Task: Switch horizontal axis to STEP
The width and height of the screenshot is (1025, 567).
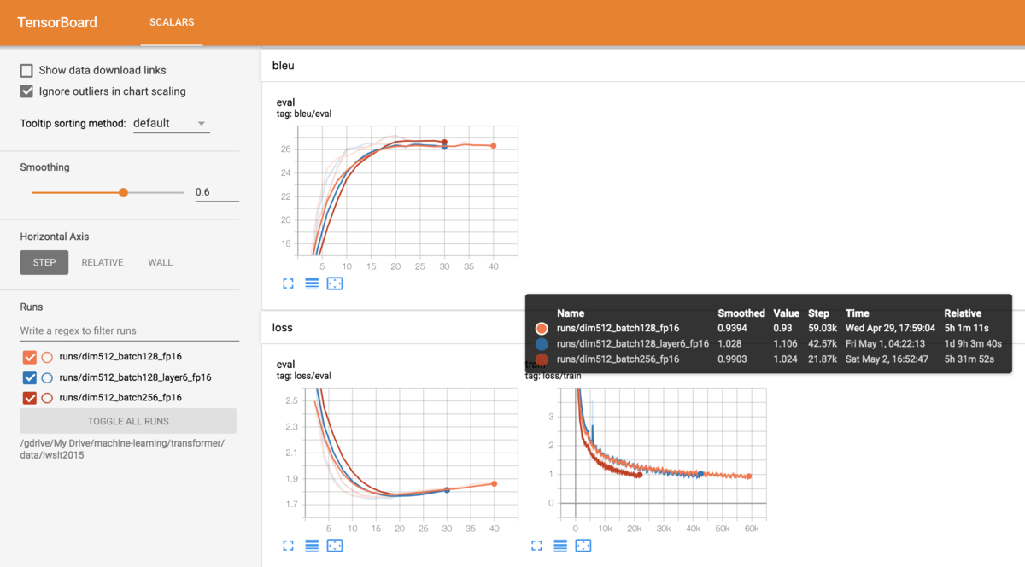Action: [44, 262]
